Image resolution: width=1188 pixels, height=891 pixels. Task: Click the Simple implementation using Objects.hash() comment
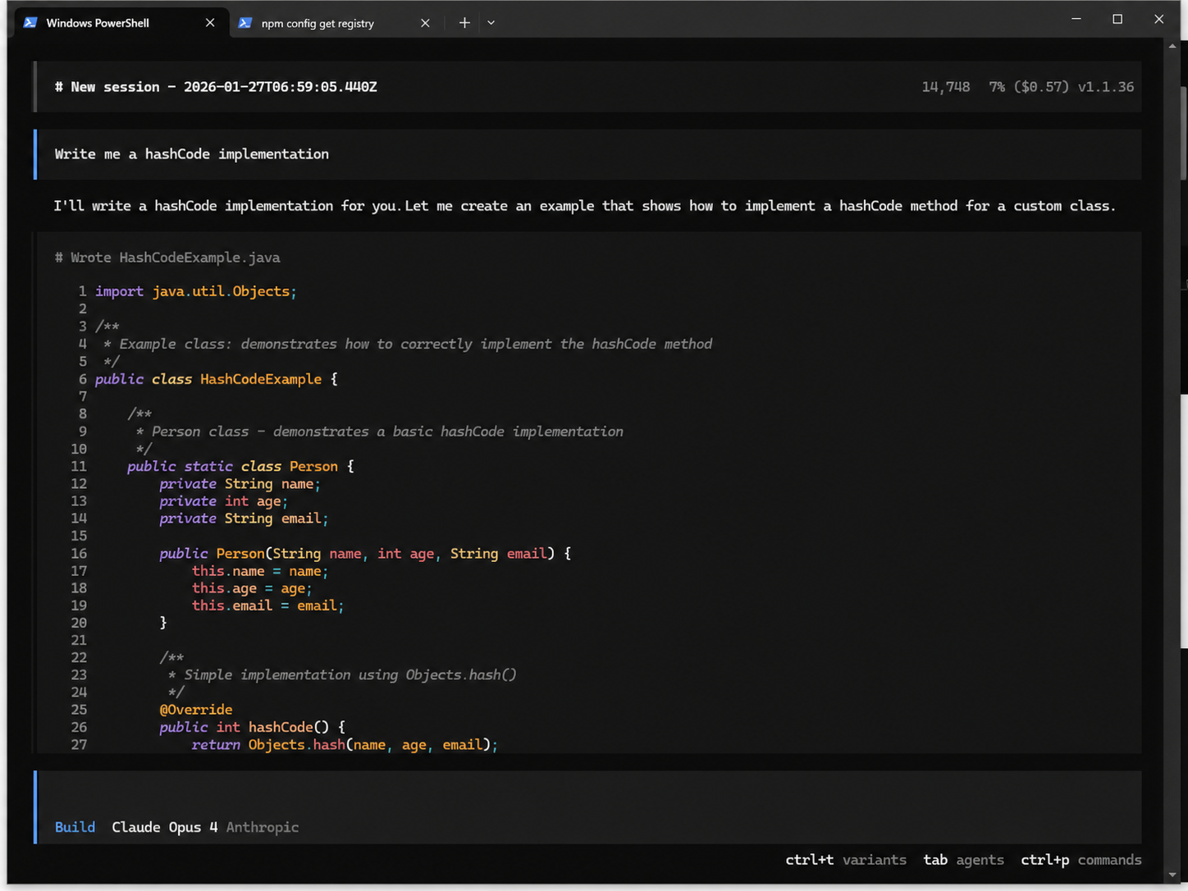pos(342,675)
